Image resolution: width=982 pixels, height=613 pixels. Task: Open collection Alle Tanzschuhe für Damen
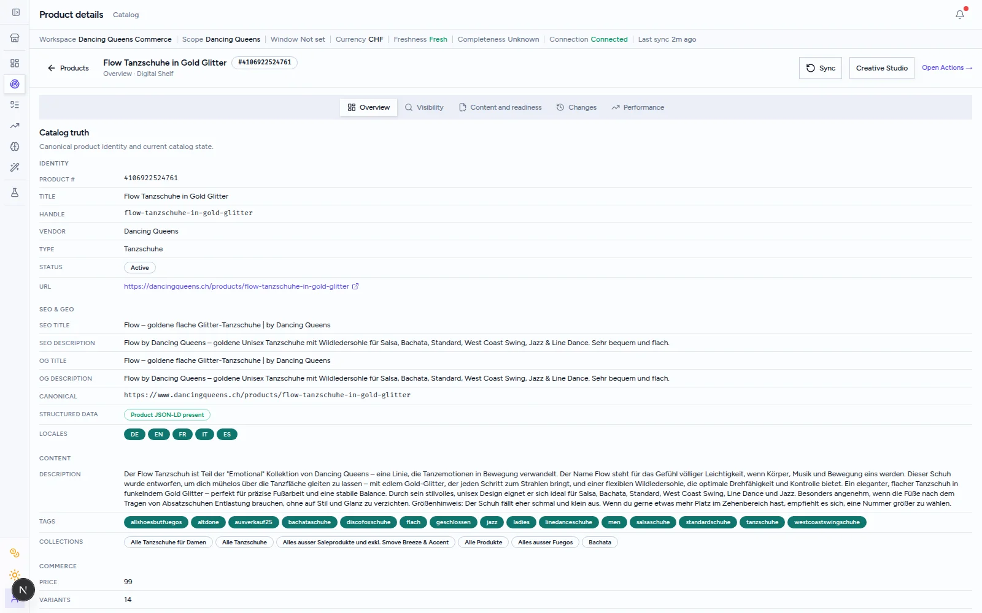click(x=168, y=543)
